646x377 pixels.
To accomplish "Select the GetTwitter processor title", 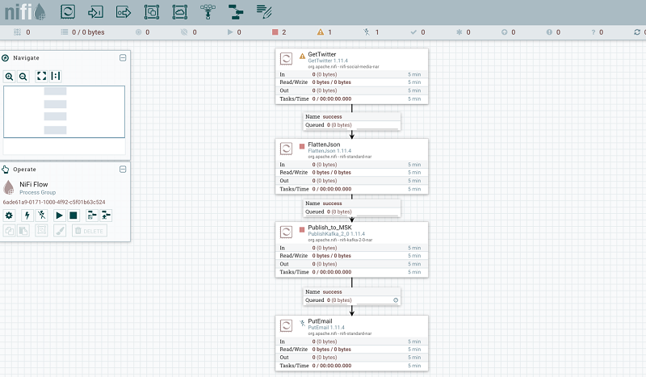I will pos(321,54).
